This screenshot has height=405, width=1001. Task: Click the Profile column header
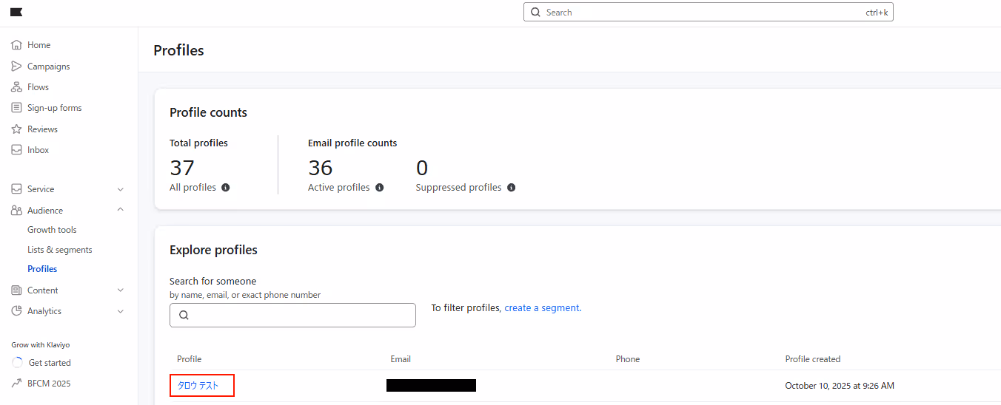pyautogui.click(x=189, y=359)
